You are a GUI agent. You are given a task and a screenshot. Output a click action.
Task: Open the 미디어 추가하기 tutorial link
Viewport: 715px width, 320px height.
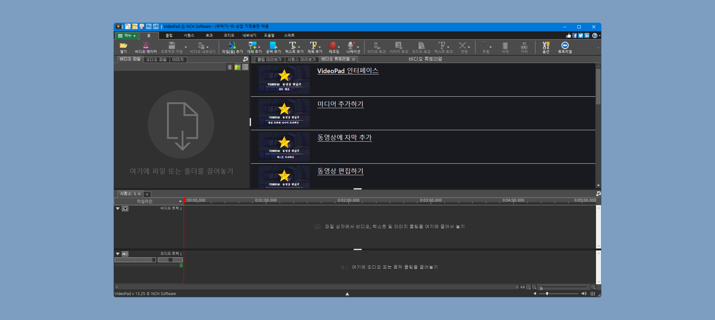pyautogui.click(x=340, y=104)
